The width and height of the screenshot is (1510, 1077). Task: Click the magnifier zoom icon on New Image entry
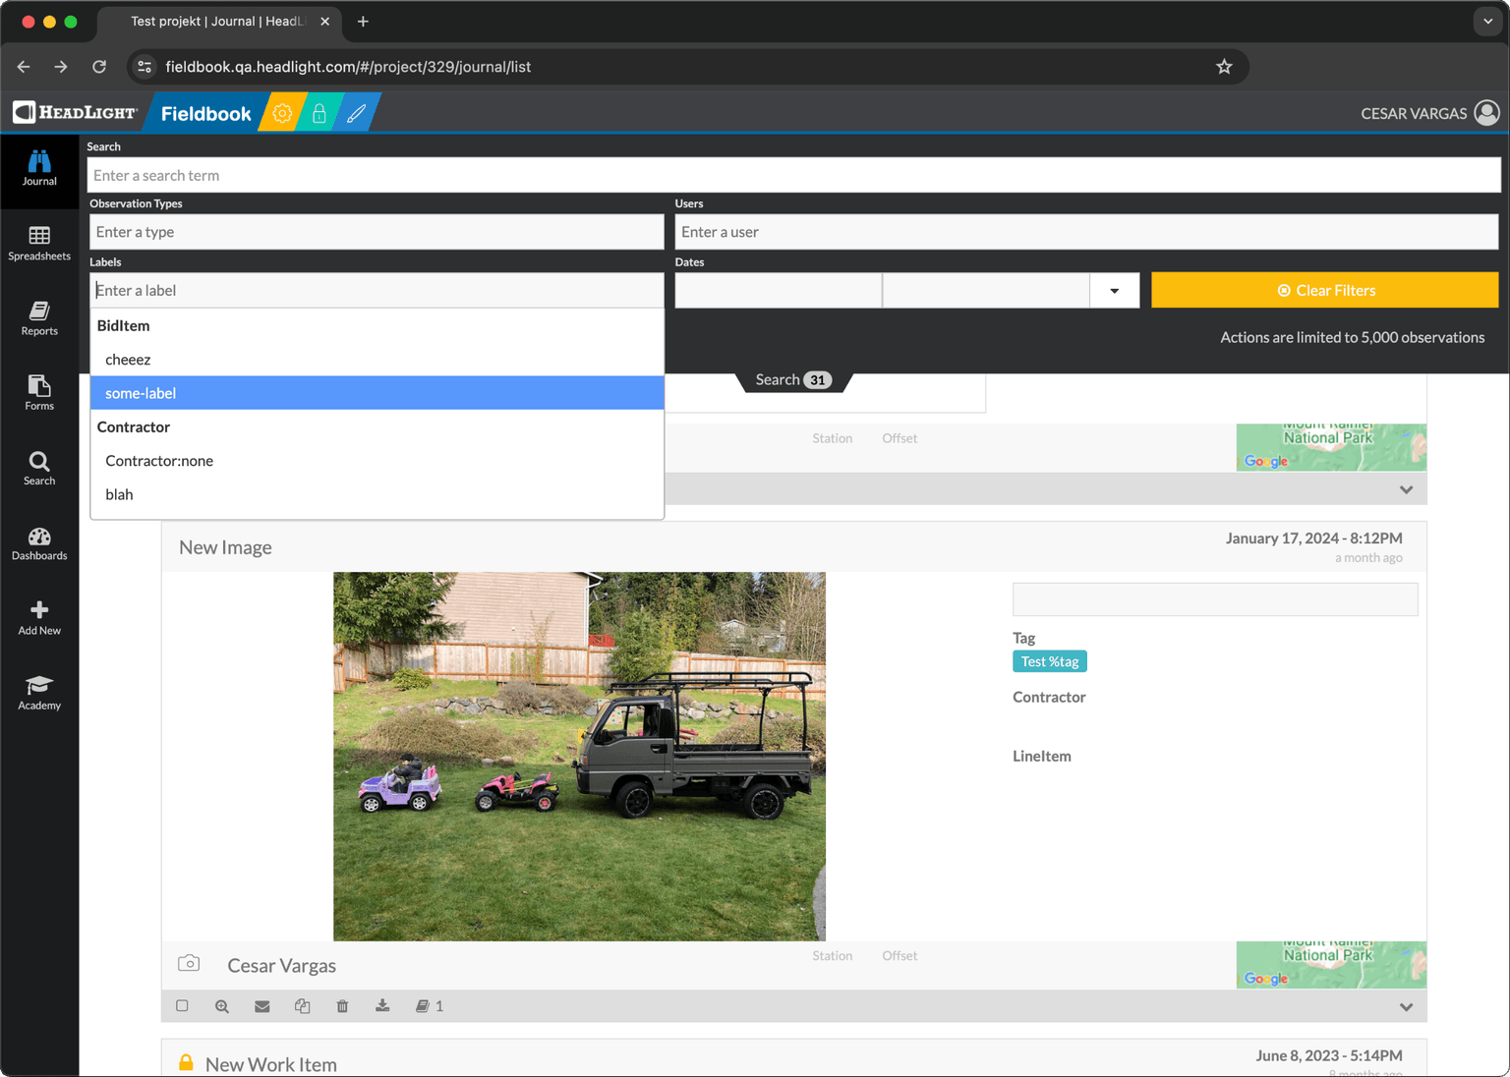(x=222, y=1006)
